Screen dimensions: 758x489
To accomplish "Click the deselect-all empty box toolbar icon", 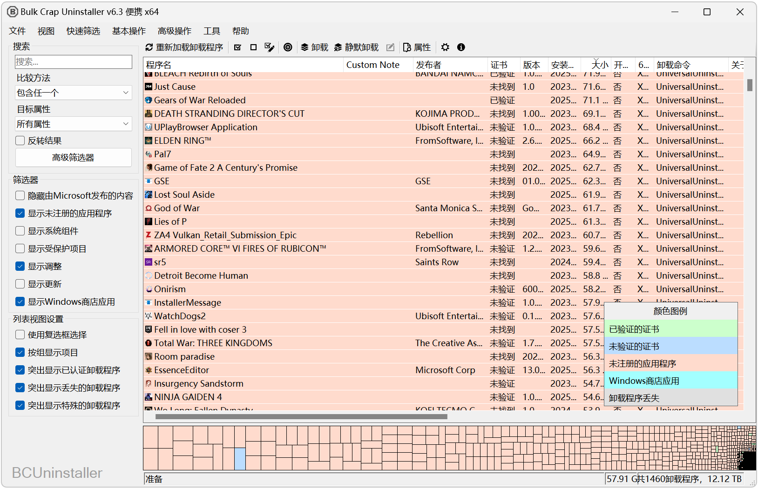I will pos(253,47).
